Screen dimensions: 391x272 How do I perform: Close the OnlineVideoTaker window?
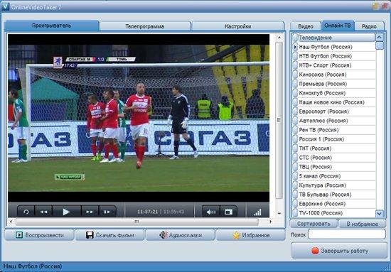point(385,6)
